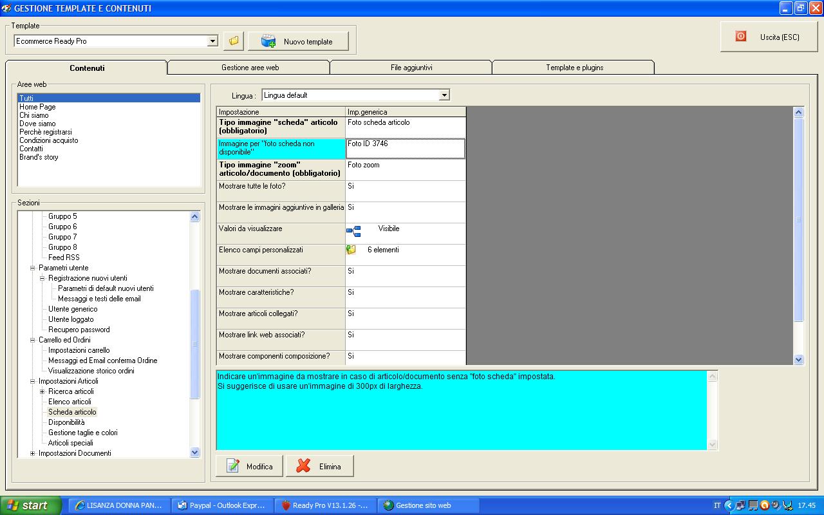Screen dimensions: 824x515
Task: Click the settings grid scroll-down arrow
Action: click(x=799, y=360)
